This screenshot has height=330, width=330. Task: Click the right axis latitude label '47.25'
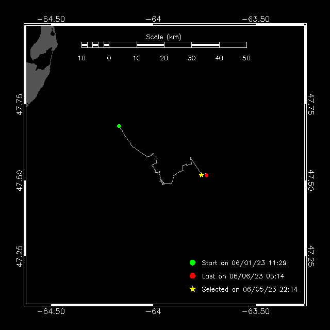tap(311, 256)
